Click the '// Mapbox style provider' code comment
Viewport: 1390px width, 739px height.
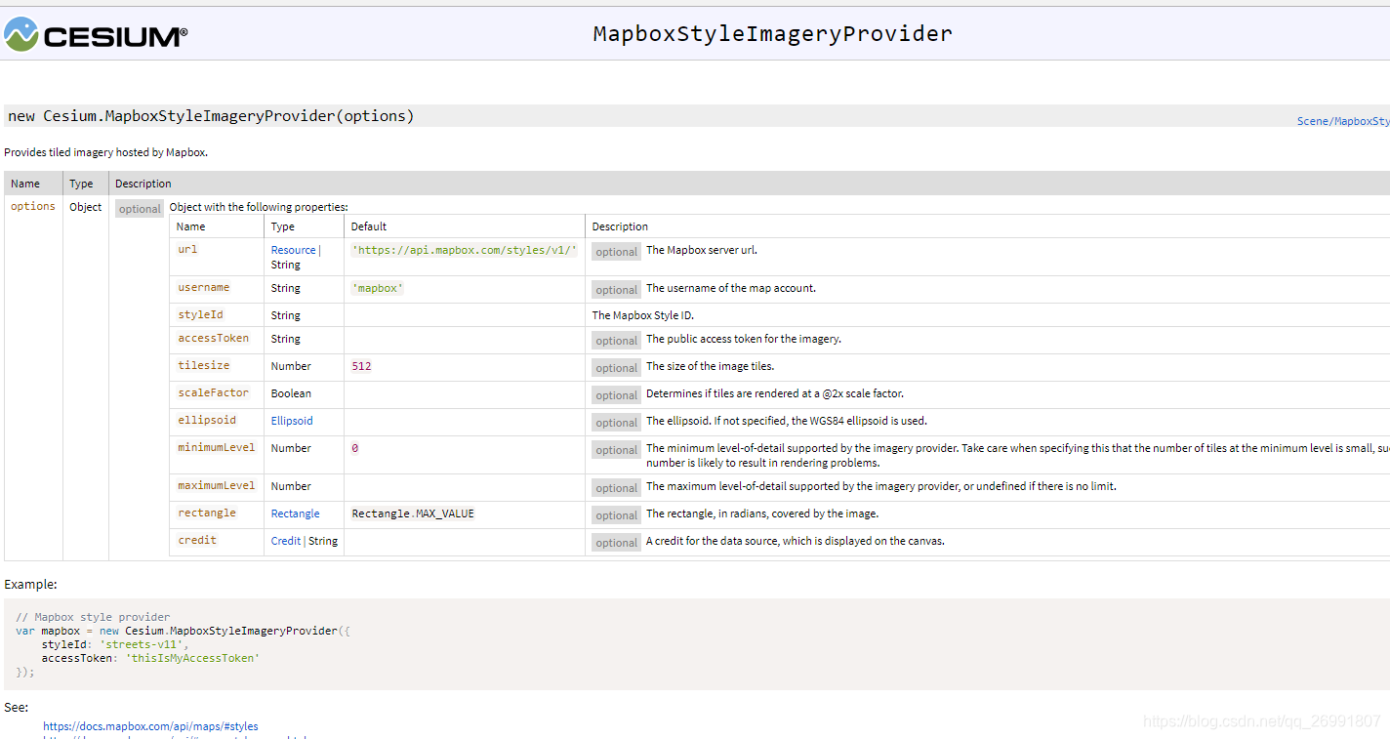[93, 617]
